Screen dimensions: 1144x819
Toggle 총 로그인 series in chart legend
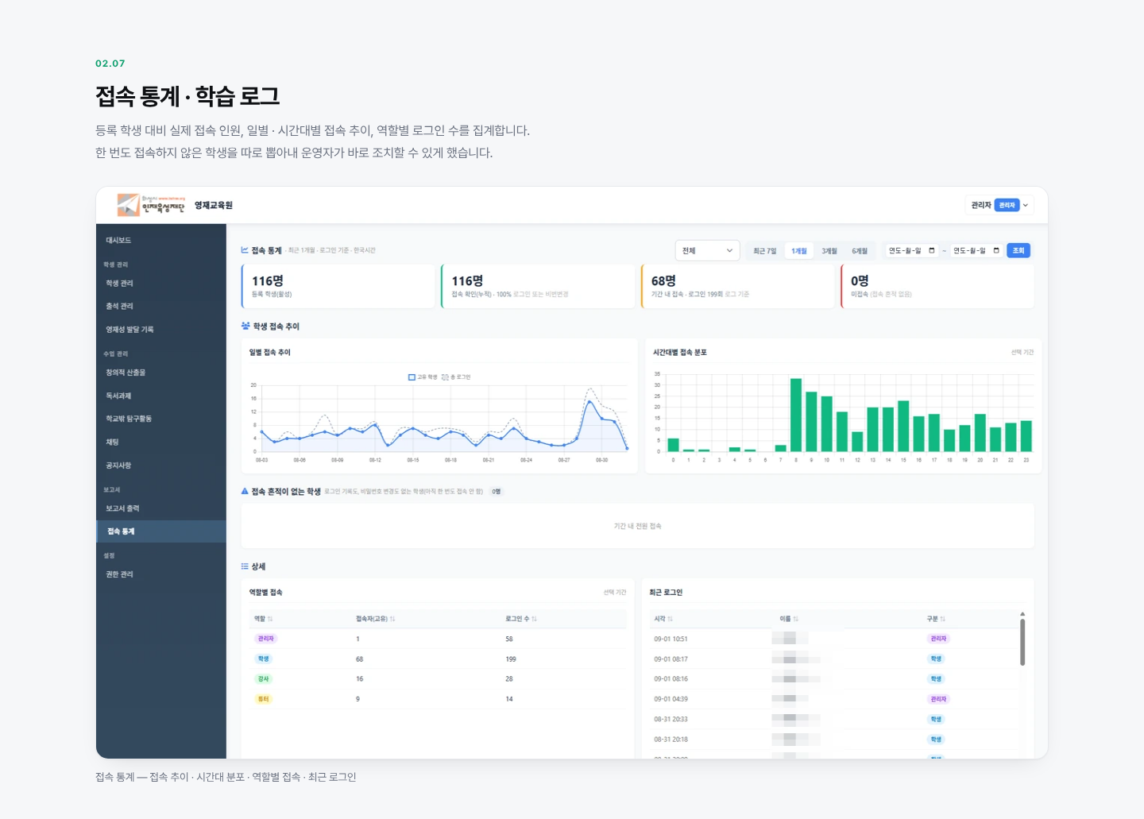pyautogui.click(x=456, y=377)
